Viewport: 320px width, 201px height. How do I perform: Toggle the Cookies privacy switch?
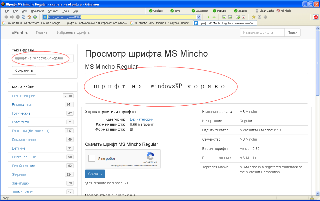coord(156,11)
